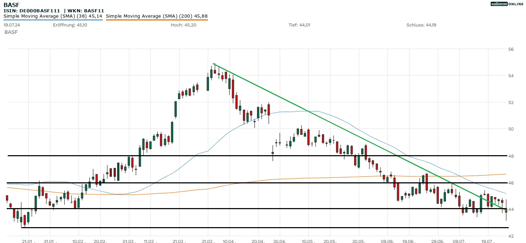This screenshot has height=243, width=526.
Task: Select the support line at 48
Action: 212,155
